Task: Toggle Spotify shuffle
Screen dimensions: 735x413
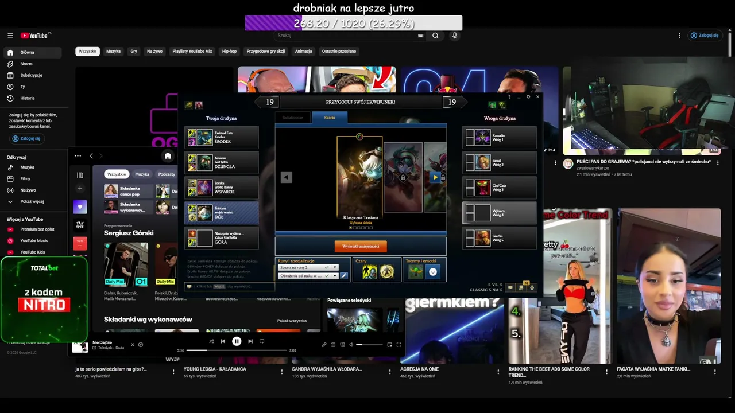Action: point(211,341)
